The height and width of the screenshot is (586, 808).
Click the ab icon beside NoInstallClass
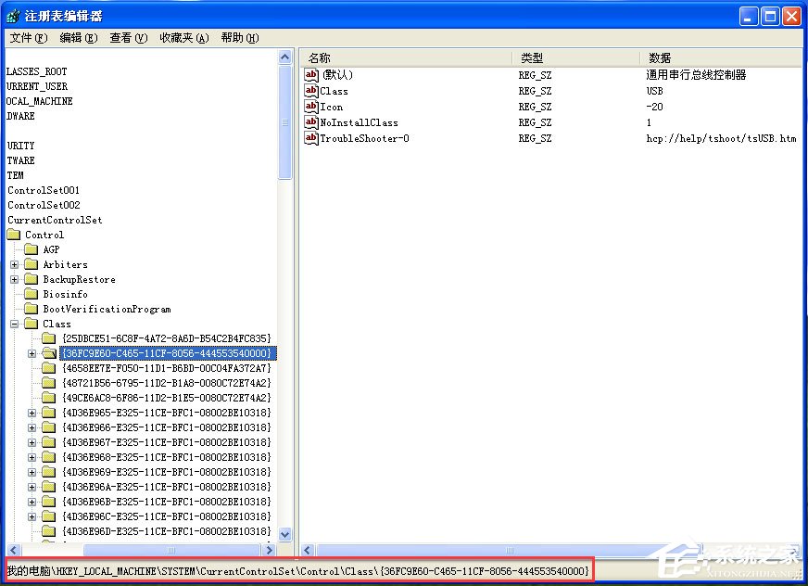coord(312,122)
